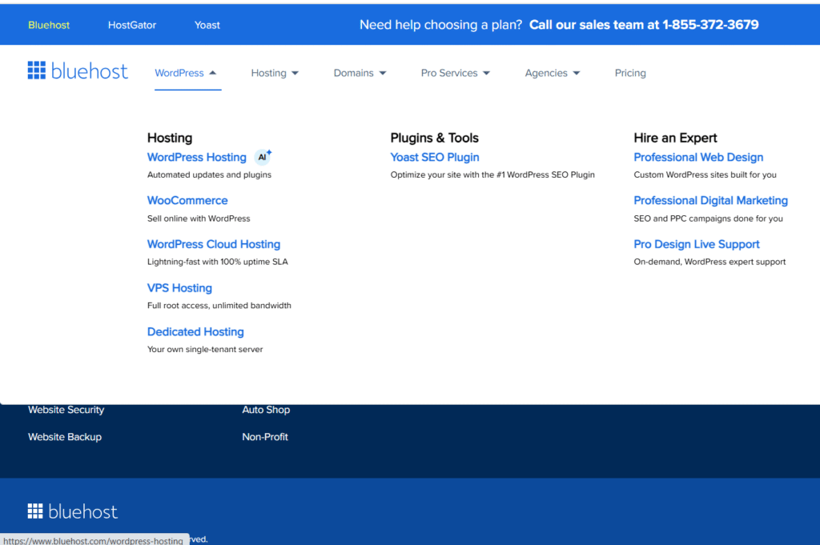The width and height of the screenshot is (820, 545).
Task: Expand the Hosting dropdown menu
Action: (x=275, y=73)
